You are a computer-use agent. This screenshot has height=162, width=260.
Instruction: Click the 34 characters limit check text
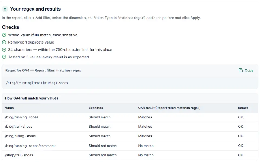click(x=60, y=50)
